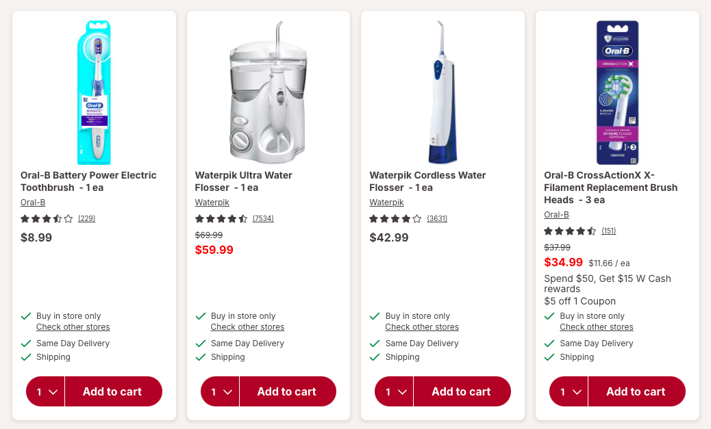Open the Waterpik brand link under Cordless Flosser
711x429 pixels.
386,203
